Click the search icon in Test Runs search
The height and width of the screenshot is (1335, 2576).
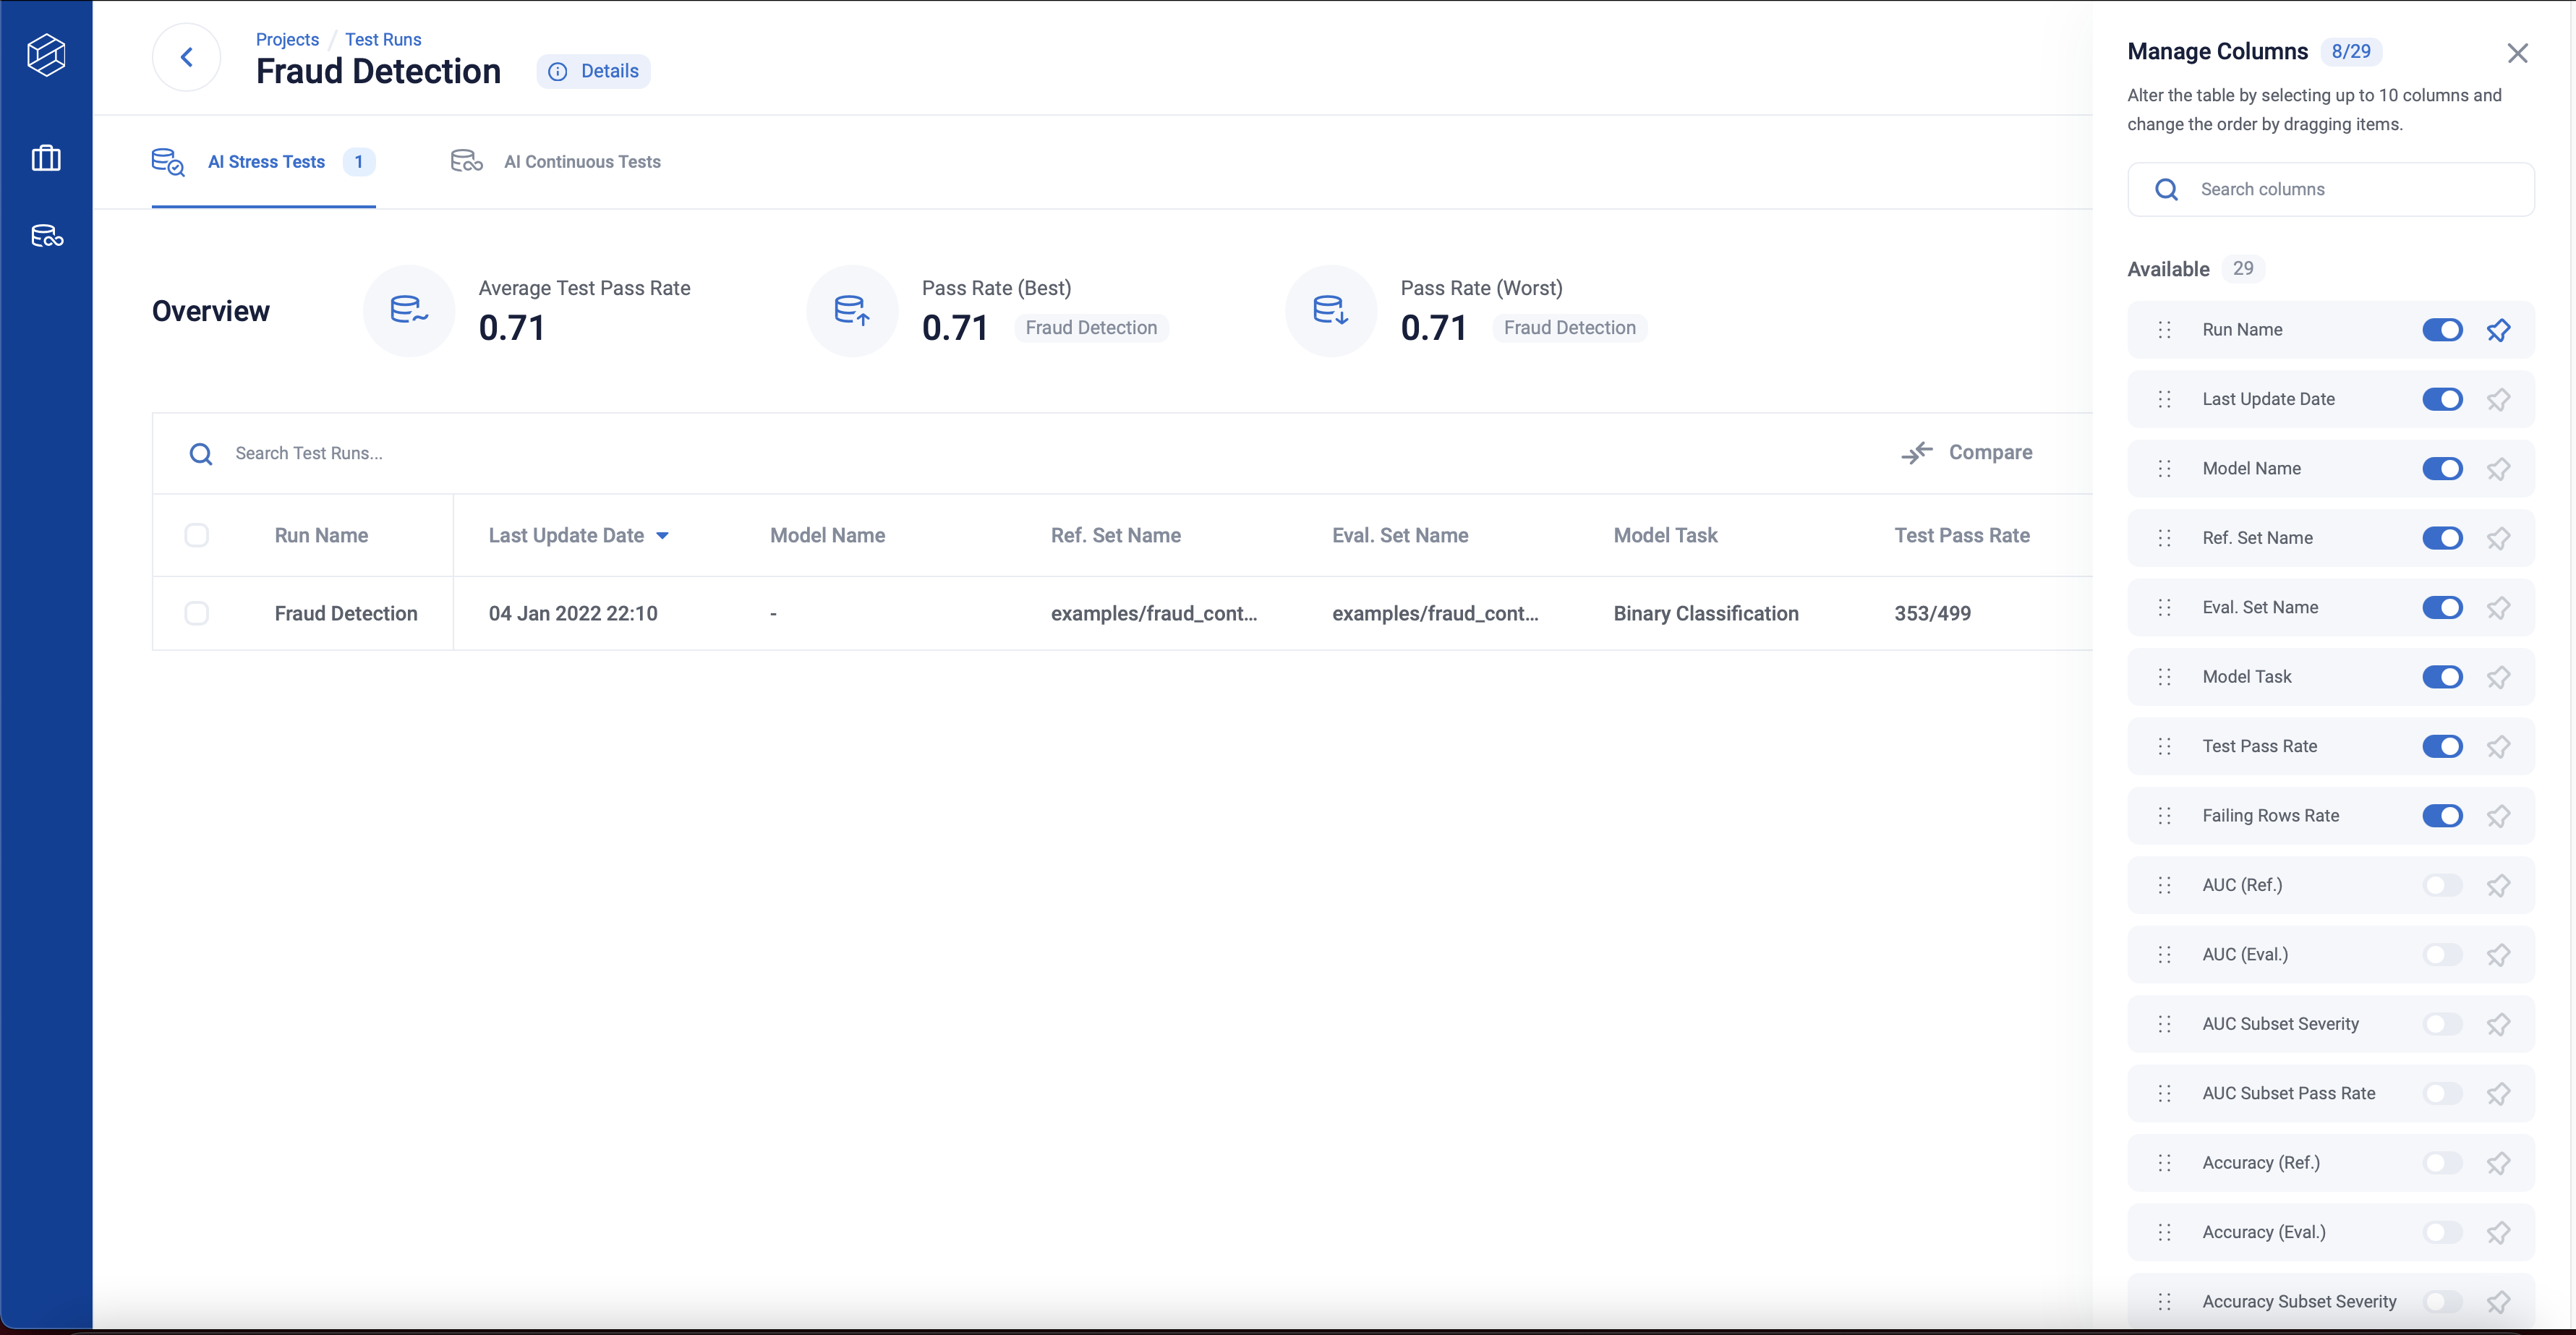pos(201,454)
